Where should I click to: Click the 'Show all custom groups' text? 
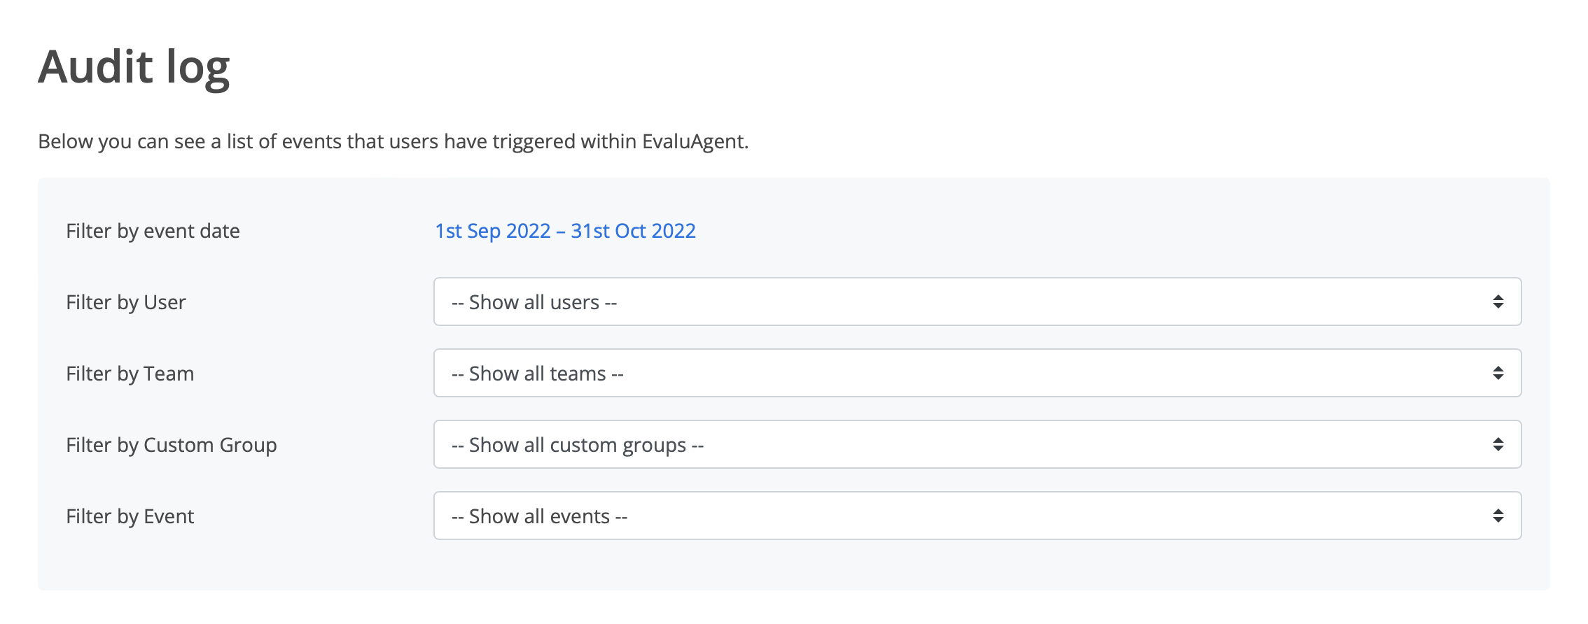[x=578, y=445]
